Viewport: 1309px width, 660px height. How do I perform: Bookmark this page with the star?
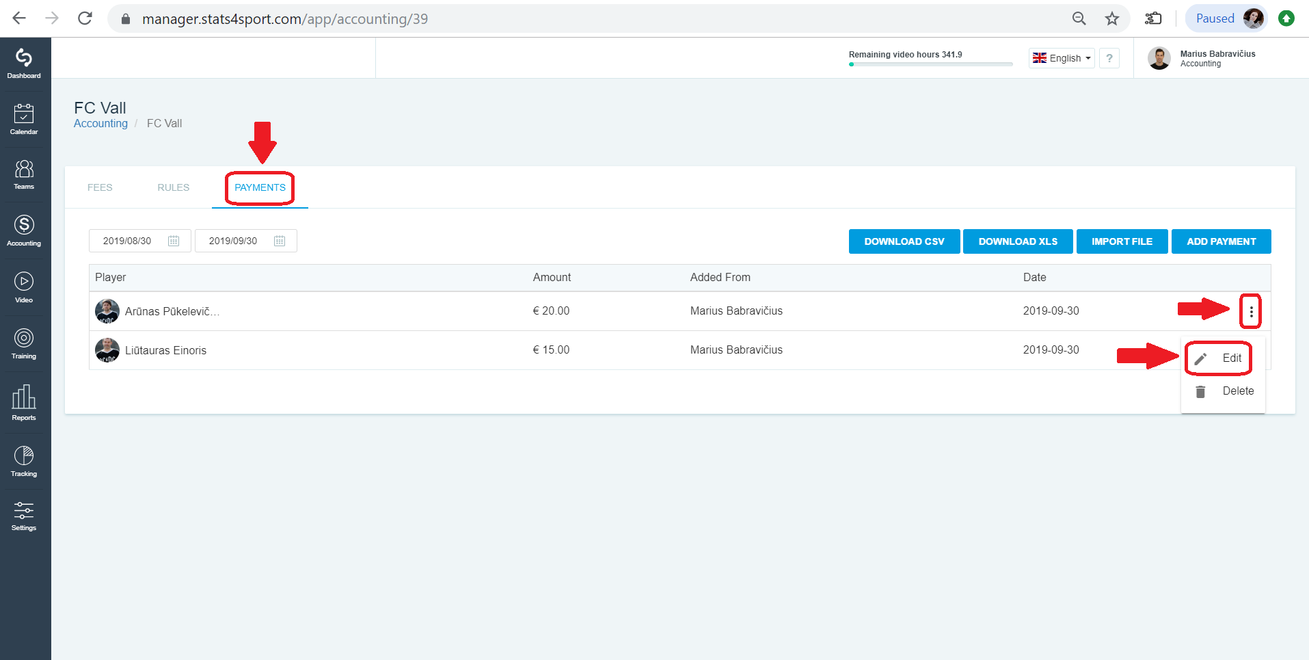point(1112,18)
